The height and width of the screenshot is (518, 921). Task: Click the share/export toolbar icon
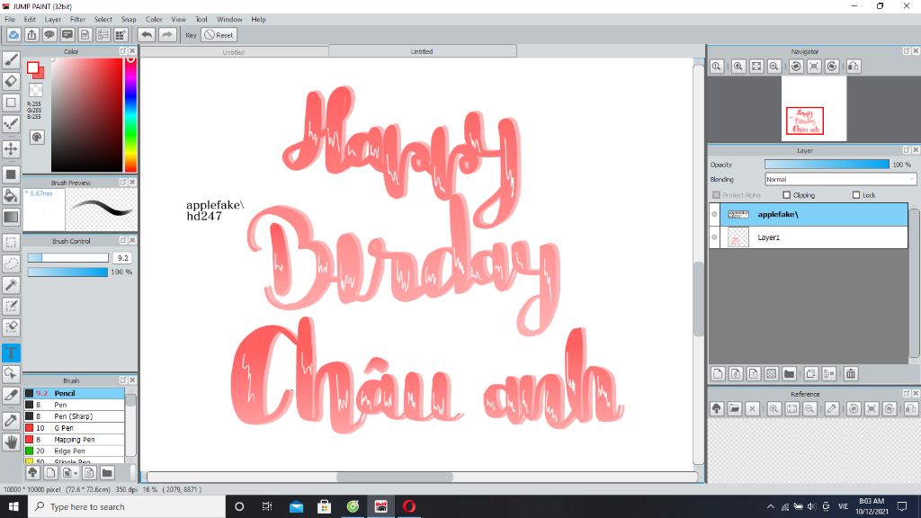[31, 35]
